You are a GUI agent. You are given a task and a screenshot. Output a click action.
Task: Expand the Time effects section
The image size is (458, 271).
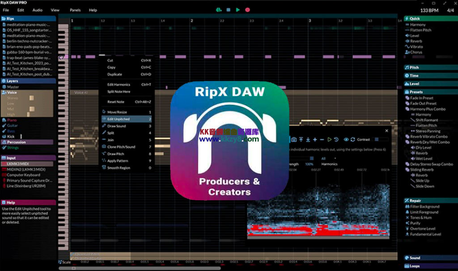coord(431,76)
